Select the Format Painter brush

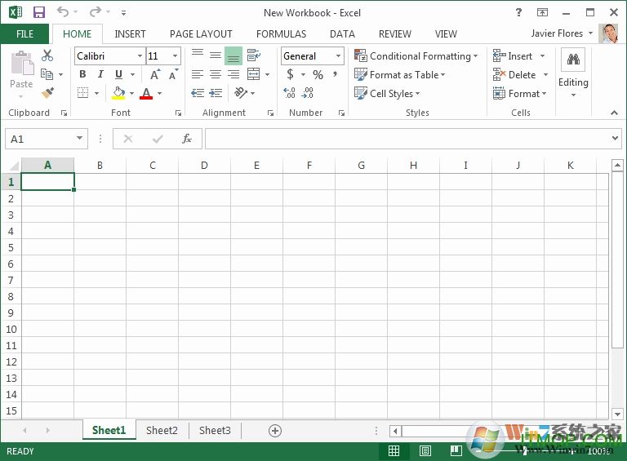[47, 93]
